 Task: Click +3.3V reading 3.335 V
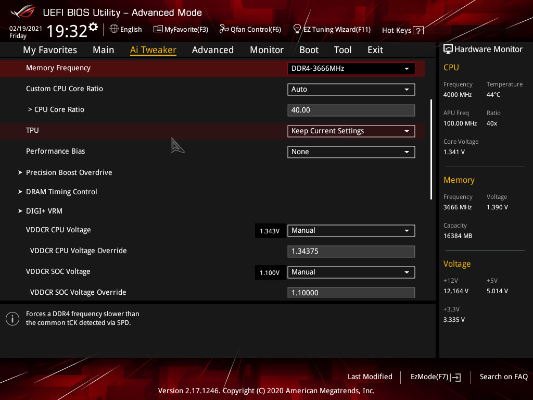tap(454, 320)
